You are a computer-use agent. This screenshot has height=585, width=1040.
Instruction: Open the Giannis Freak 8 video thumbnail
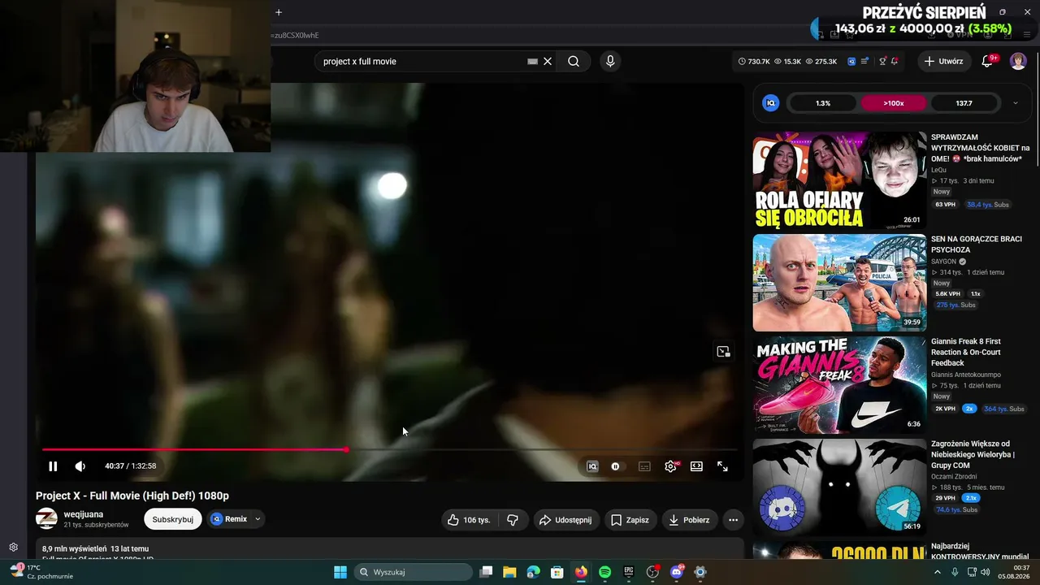839,385
